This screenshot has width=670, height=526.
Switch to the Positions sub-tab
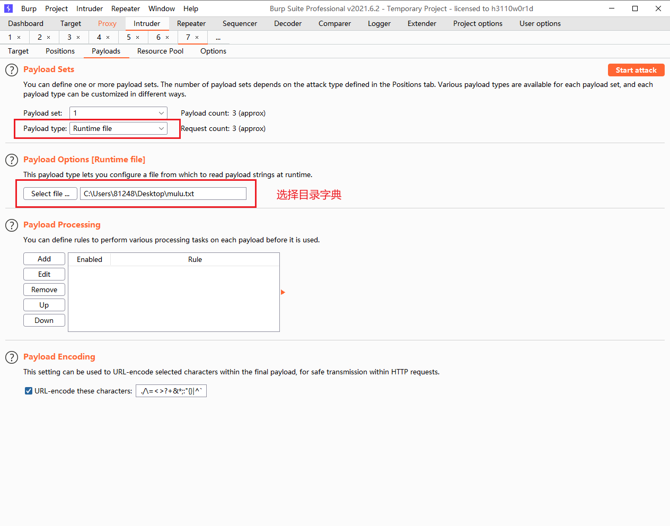59,51
